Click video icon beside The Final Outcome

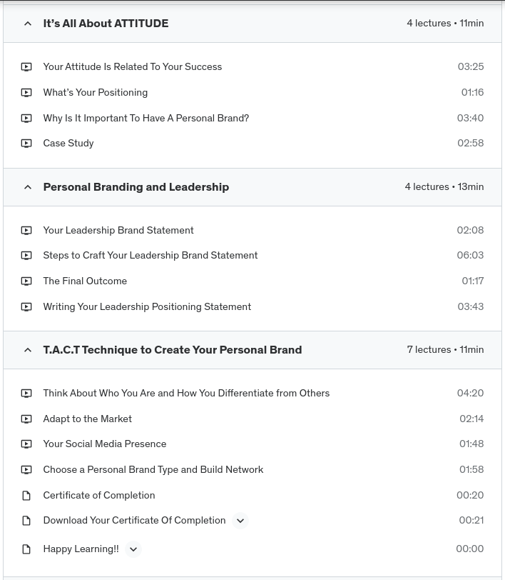pos(26,281)
